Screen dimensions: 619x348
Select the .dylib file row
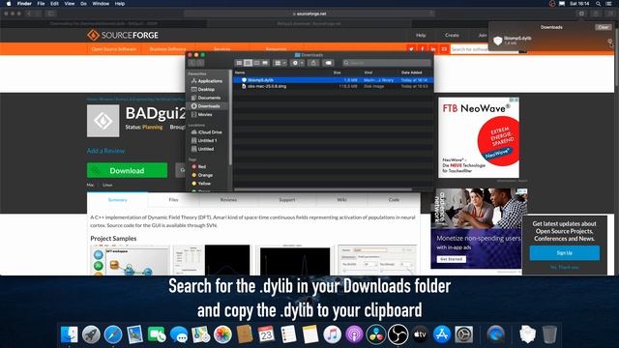[x=333, y=80]
